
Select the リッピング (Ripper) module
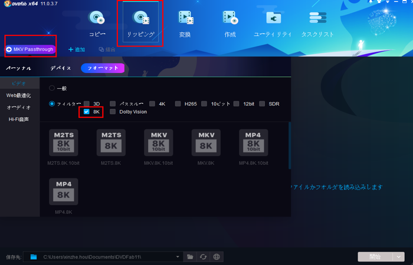[140, 24]
